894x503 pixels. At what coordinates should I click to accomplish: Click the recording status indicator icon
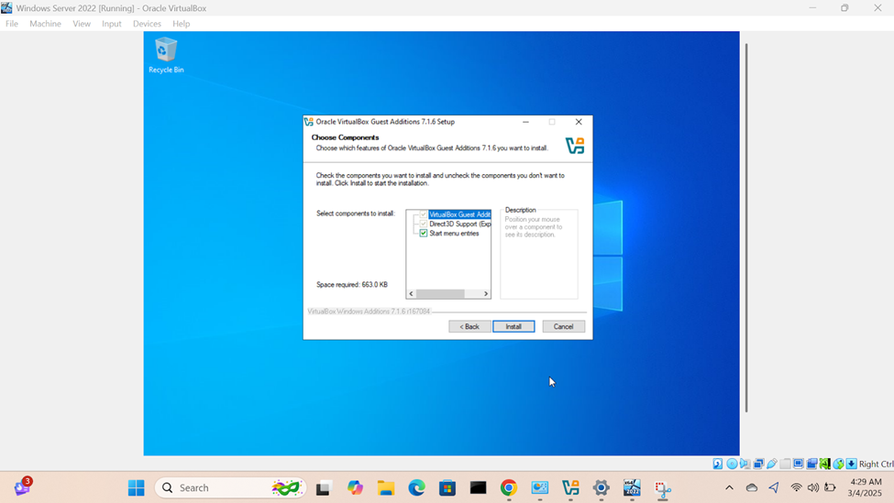(x=811, y=464)
